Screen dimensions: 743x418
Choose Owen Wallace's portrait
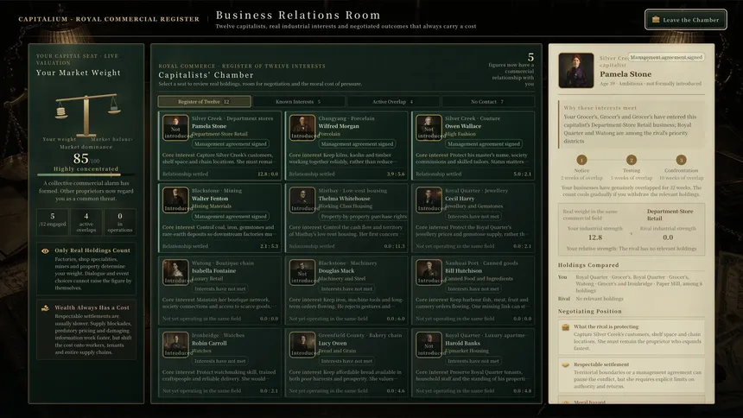(429, 128)
